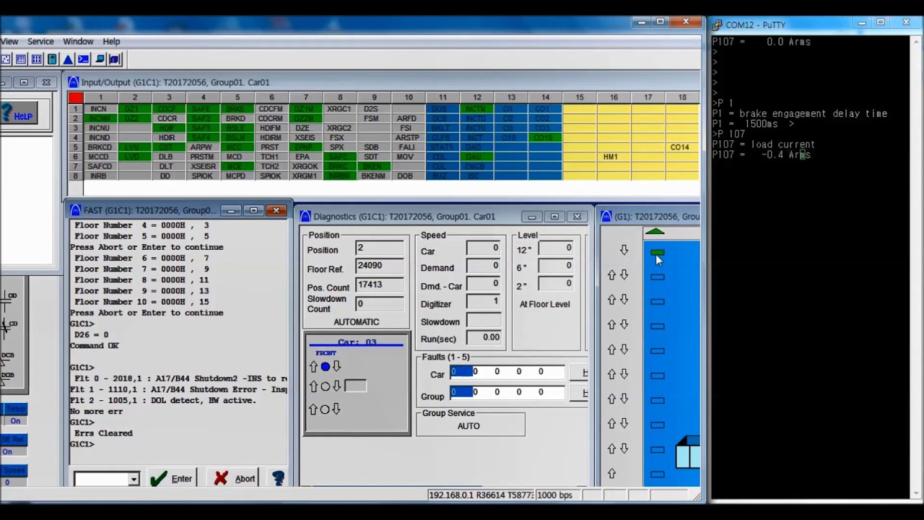Open the Help menu
Screen dimensions: 924x520
pos(111,41)
